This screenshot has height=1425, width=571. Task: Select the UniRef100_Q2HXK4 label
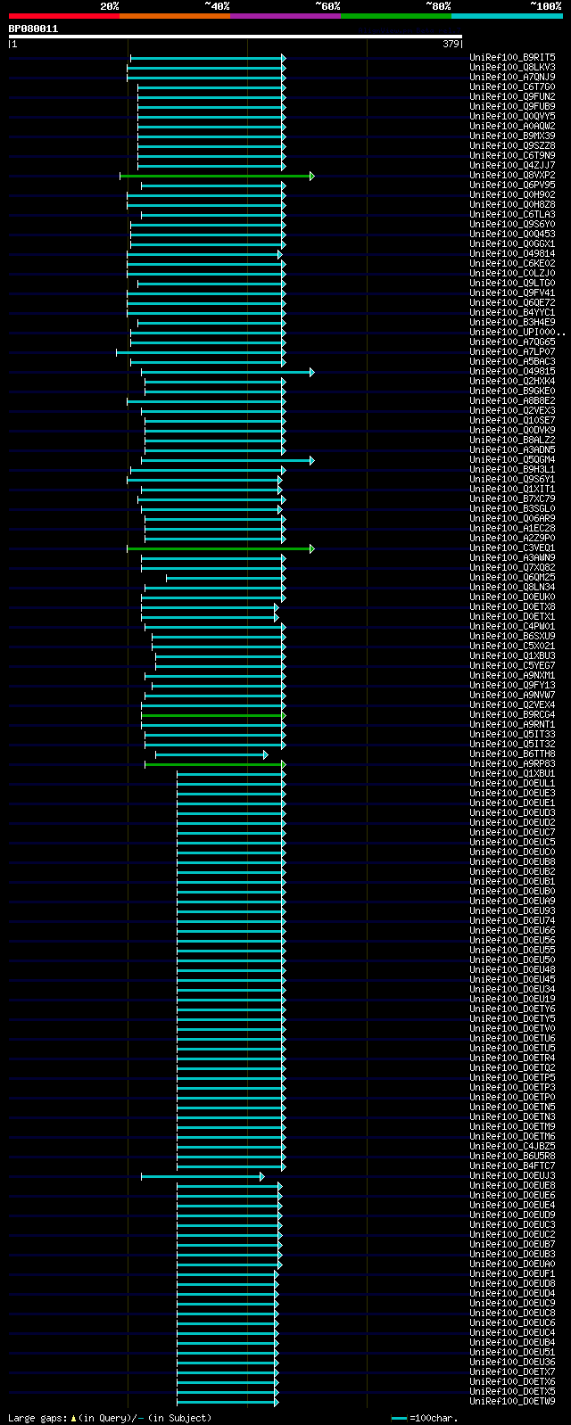point(512,382)
